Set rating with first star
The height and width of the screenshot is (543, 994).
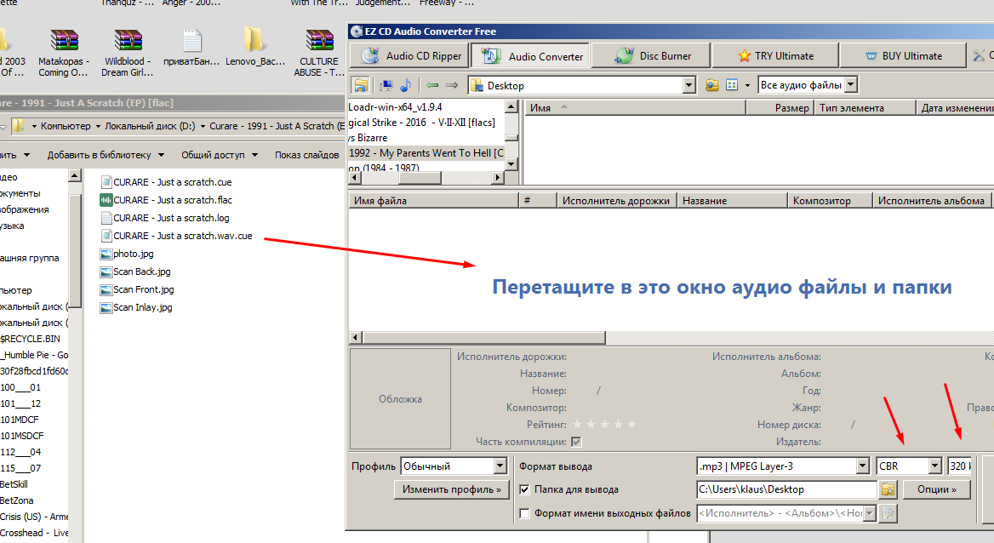point(577,425)
